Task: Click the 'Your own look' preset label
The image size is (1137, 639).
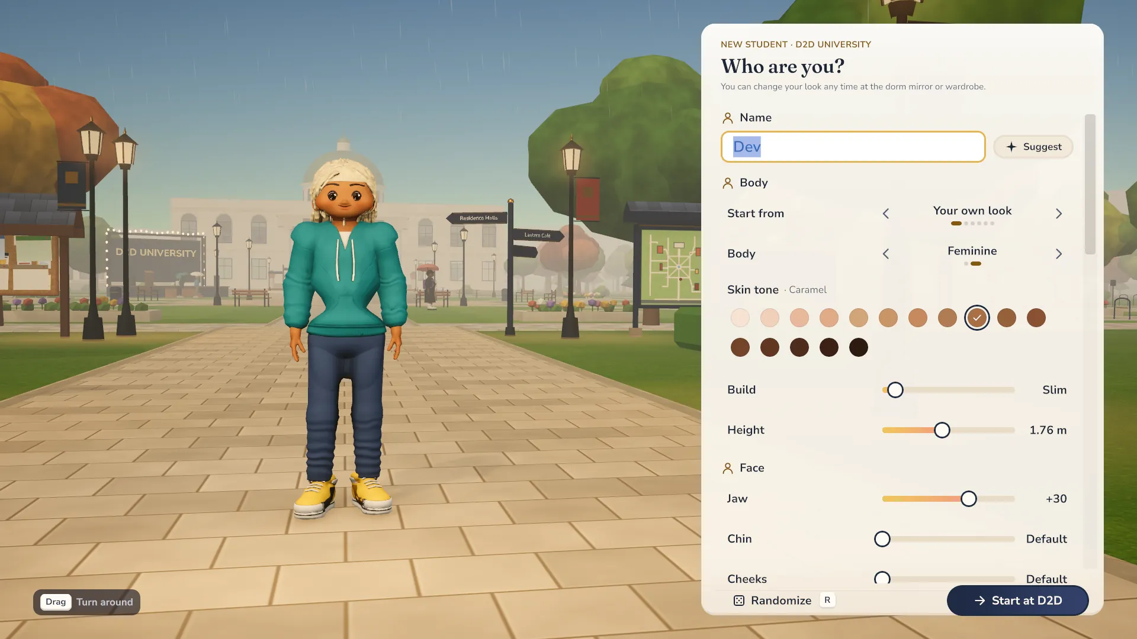Action: (x=972, y=211)
